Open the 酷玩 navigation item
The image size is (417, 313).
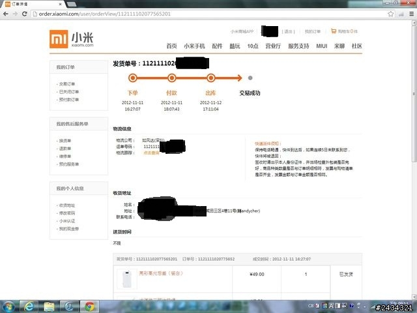coord(235,46)
